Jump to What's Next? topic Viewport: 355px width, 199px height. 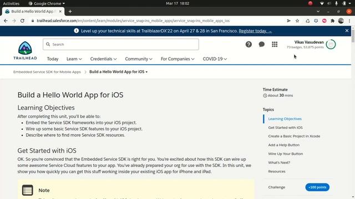pos(279,163)
